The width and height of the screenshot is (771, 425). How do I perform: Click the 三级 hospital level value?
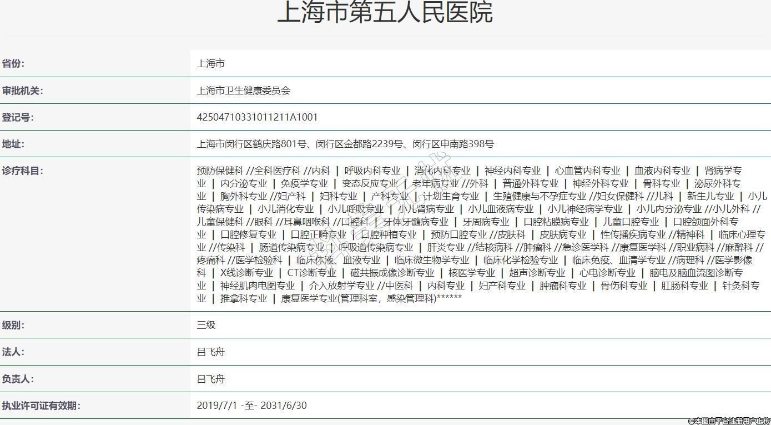206,325
